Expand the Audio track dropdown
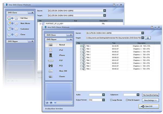Image resolution: width=163 pixels, height=114 pixels. [104, 95]
